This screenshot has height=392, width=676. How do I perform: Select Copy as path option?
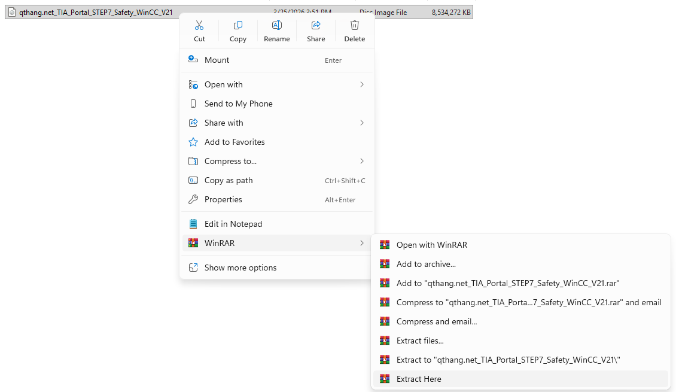tap(229, 180)
